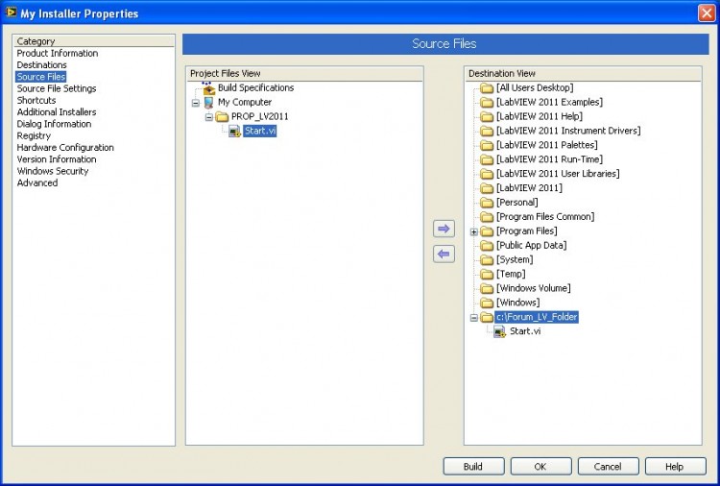Click the add-to-destination right arrow button
Screen dimensions: 720x486
(x=444, y=229)
